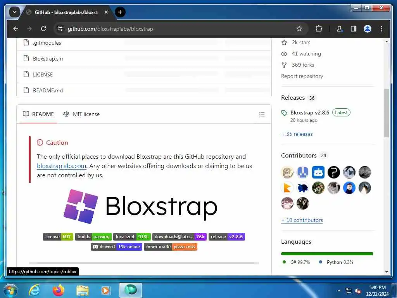Open the tab search dropdown arrow

click(15, 12)
